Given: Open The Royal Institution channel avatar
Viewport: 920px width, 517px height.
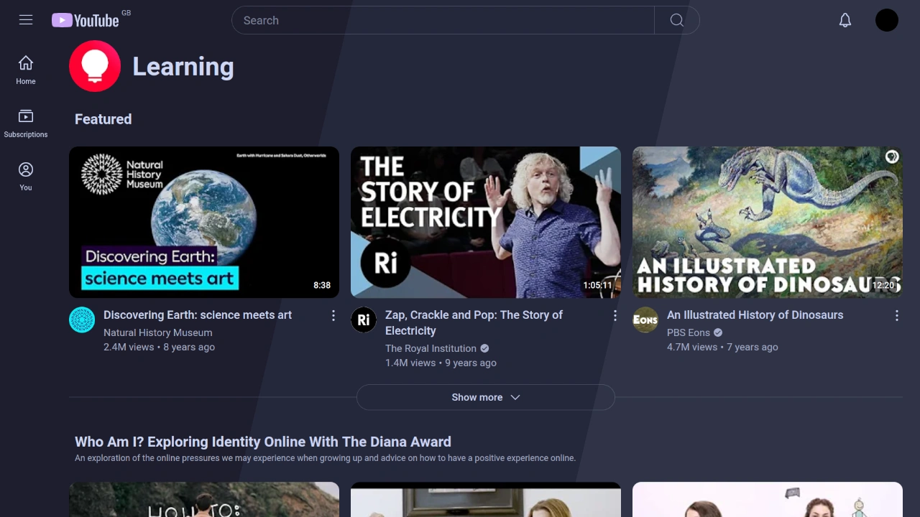Looking at the screenshot, I should (364, 320).
